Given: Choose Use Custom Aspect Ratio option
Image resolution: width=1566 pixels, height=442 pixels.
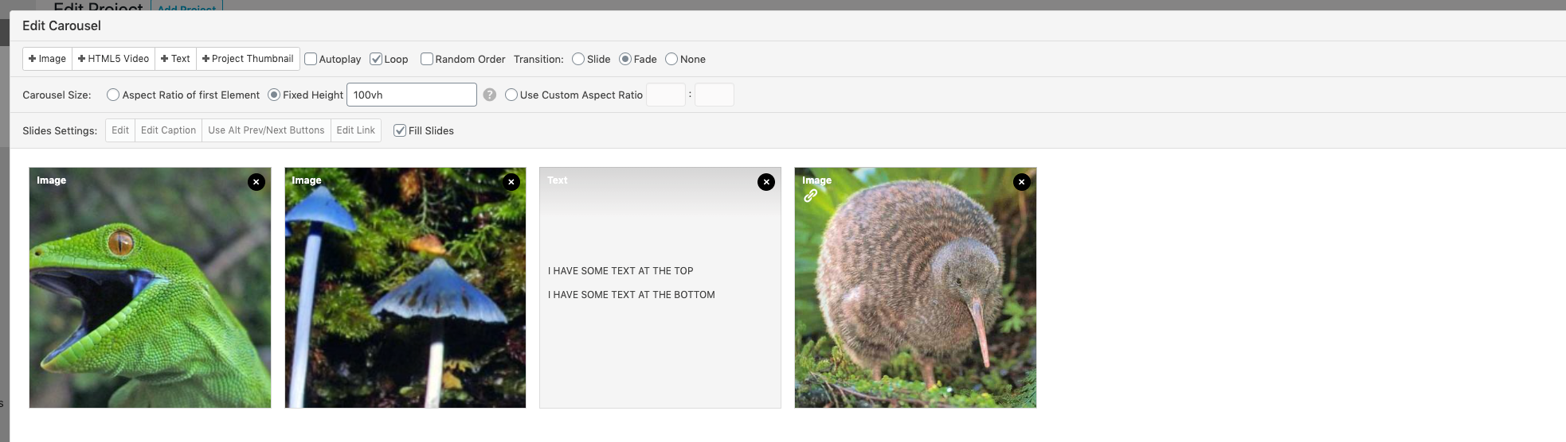Looking at the screenshot, I should click(511, 95).
